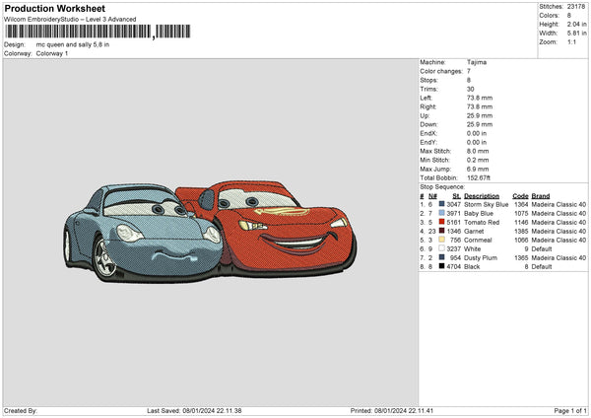Click the Width value 5.81 in
The image size is (591, 418).
coord(576,34)
